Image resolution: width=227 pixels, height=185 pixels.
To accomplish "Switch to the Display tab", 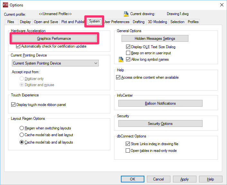I will (x=25, y=22).
